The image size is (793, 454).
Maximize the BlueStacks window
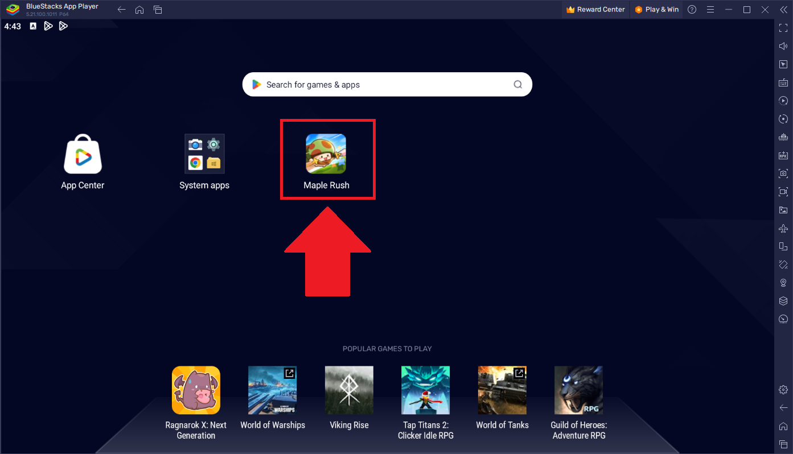coord(747,10)
